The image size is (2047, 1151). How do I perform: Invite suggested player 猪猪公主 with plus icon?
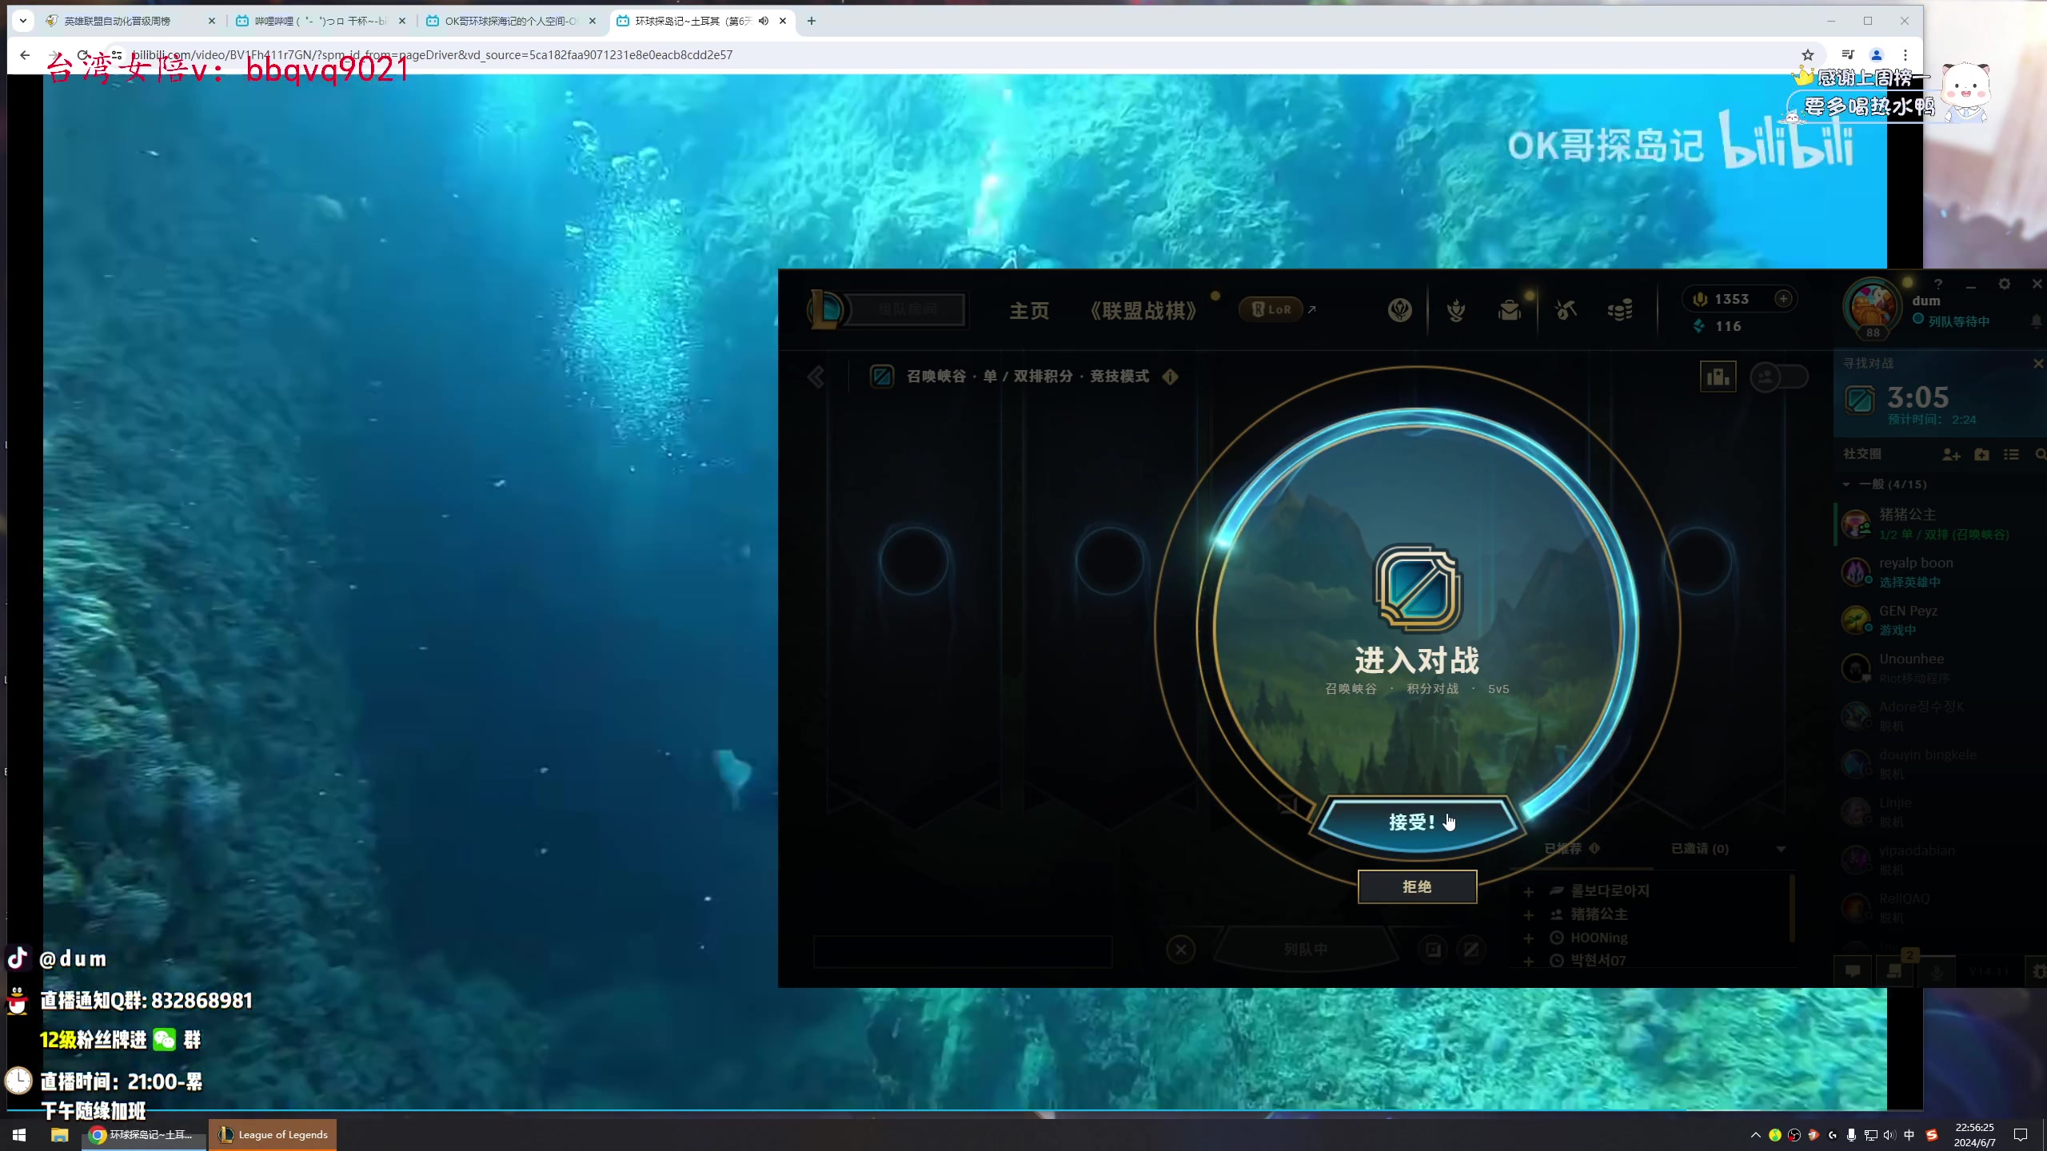point(1528,914)
